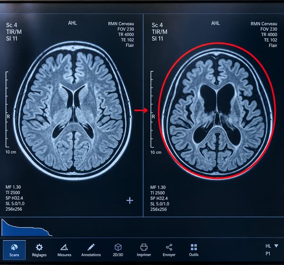Click left pane 10 cm scale ruler
The height and width of the screenshot is (265, 284).
click(7, 109)
